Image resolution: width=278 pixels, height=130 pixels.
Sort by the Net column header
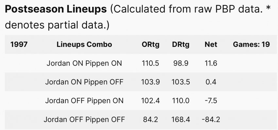tap(211, 45)
